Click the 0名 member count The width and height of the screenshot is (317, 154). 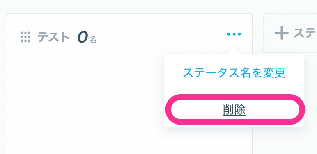point(87,38)
